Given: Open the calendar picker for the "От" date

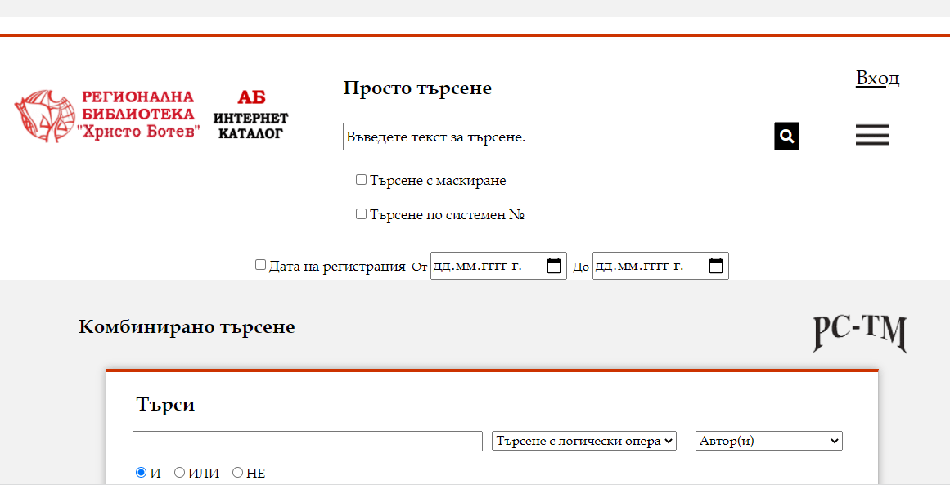Looking at the screenshot, I should [554, 265].
